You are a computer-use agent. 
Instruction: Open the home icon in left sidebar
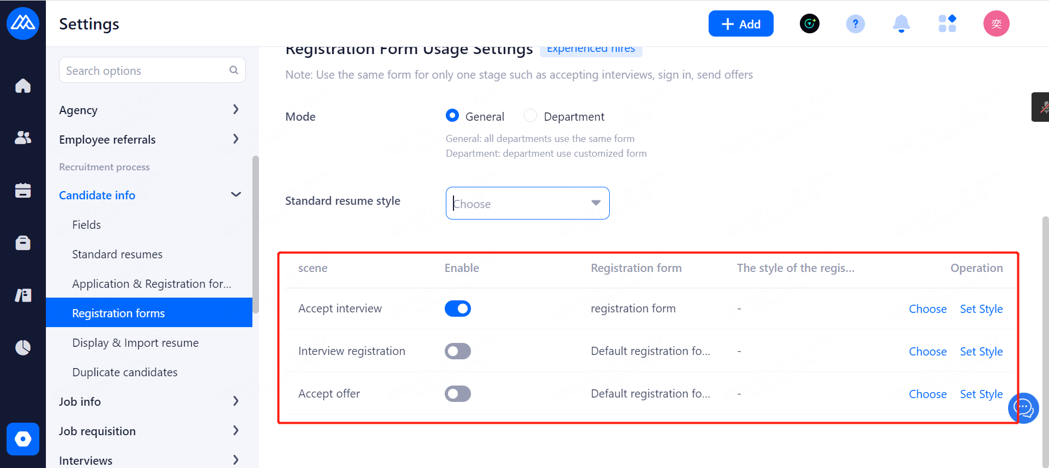(x=23, y=86)
